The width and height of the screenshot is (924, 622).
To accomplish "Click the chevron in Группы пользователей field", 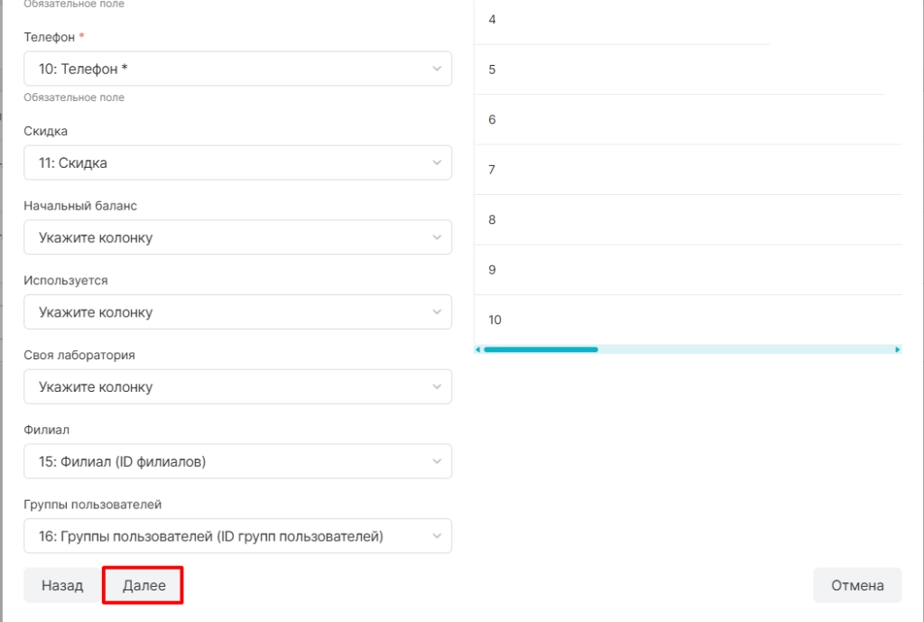I will click(437, 536).
